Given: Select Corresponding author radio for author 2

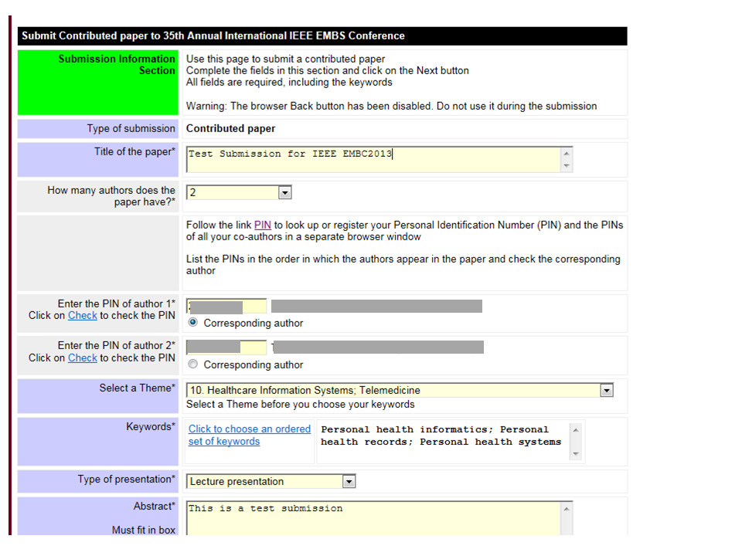Looking at the screenshot, I should coord(192,364).
